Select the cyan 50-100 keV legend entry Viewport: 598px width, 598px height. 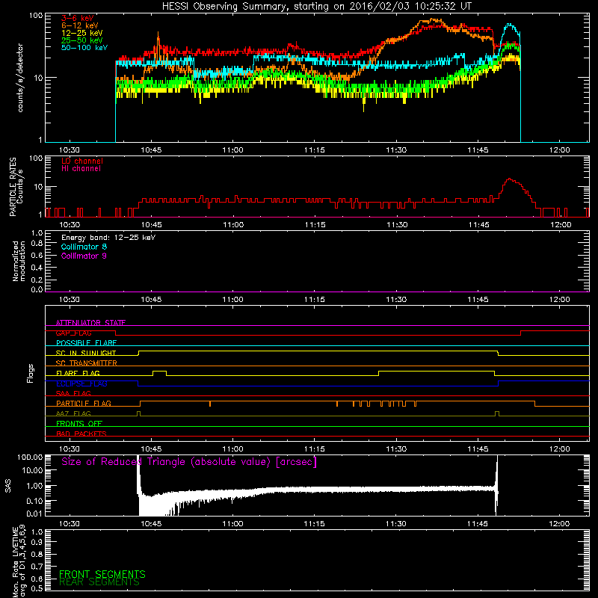[x=84, y=47]
